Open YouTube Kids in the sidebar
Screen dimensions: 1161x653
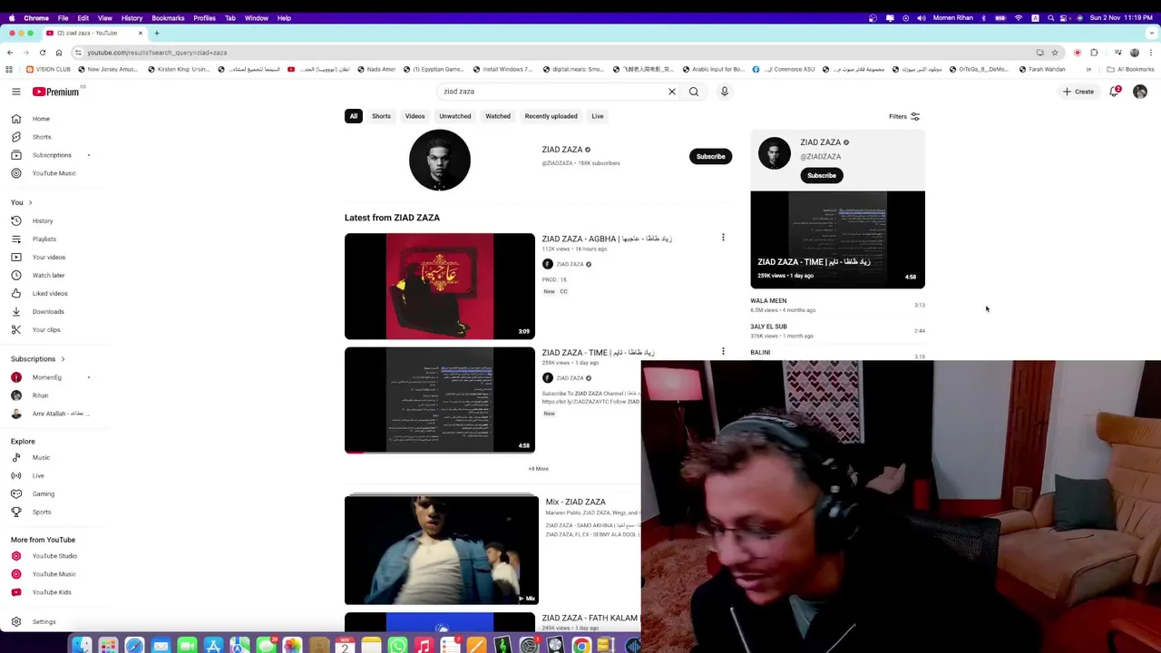coord(52,592)
